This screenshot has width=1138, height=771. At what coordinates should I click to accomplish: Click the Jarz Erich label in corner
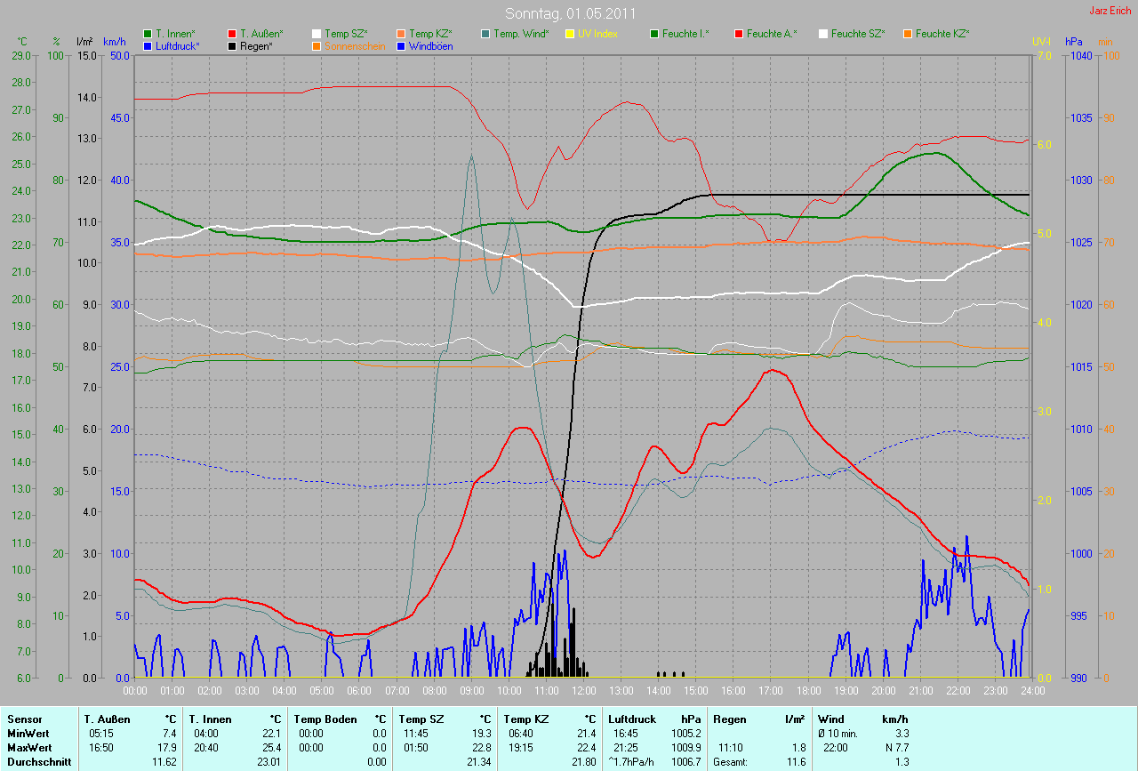1110,11
